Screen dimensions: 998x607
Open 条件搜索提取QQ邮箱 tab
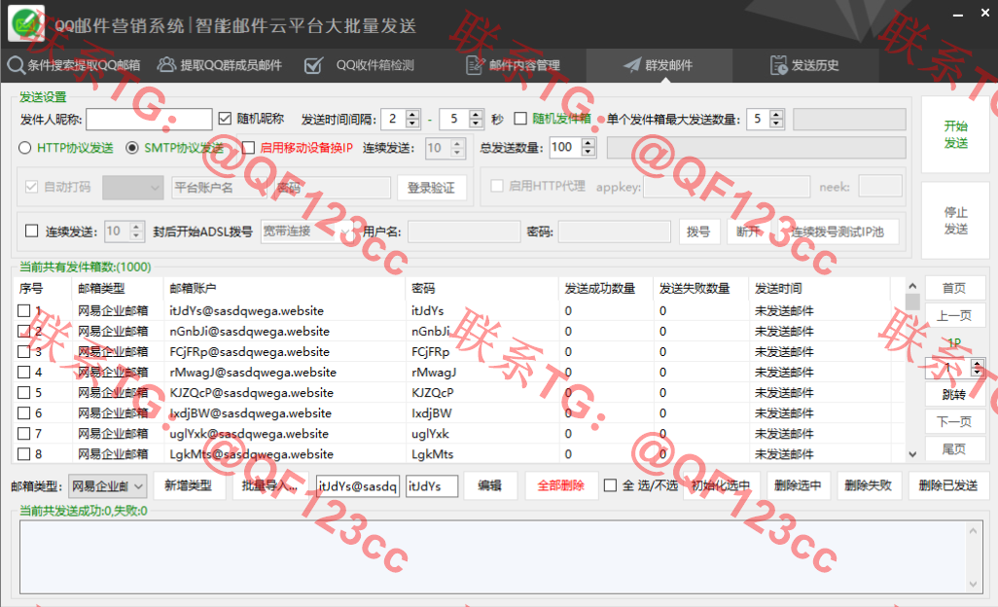coord(74,65)
